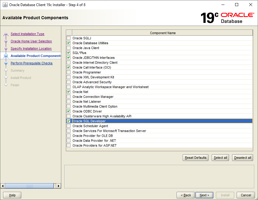Screen dimensions: 258x200
Task: Select the Oracle Java Client row text
Action: click(86, 48)
